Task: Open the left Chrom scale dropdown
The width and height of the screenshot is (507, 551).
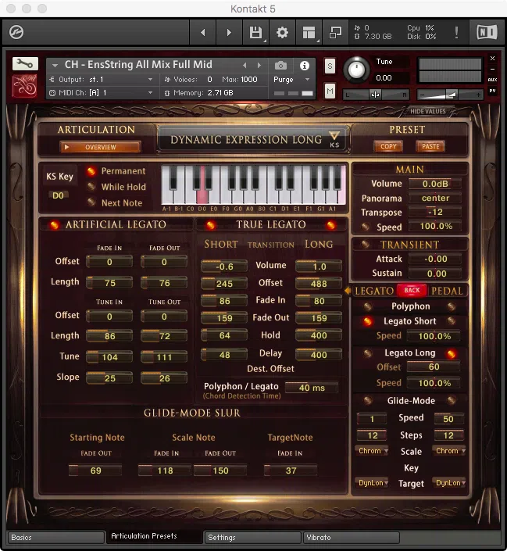Action: [x=371, y=451]
